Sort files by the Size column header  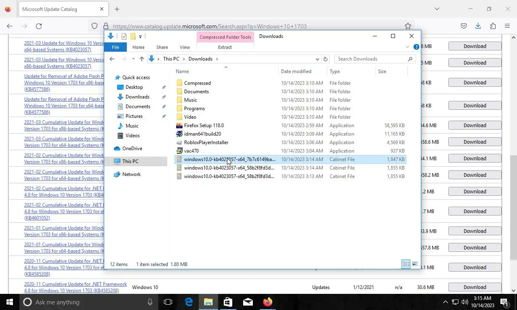tap(391, 71)
